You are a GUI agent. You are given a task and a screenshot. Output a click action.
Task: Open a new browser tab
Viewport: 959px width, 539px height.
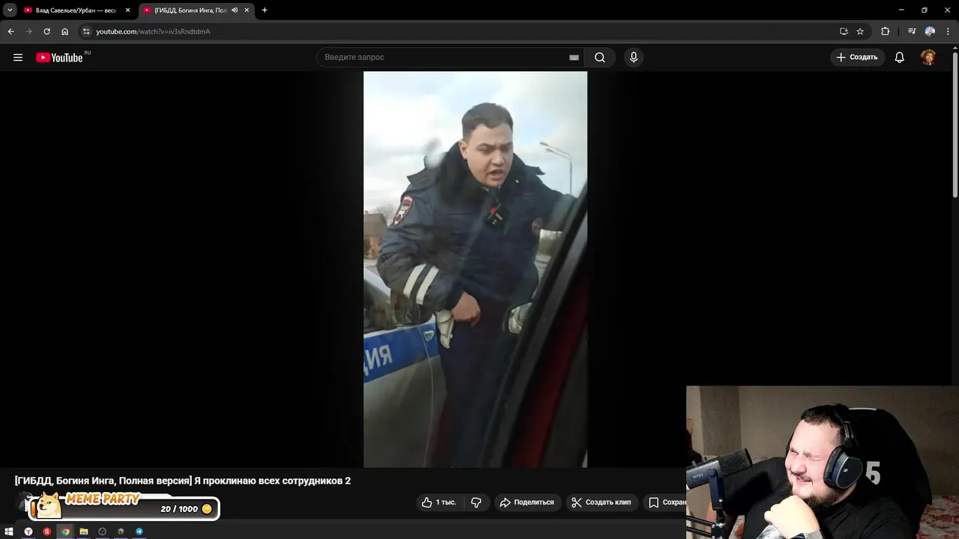pyautogui.click(x=264, y=10)
